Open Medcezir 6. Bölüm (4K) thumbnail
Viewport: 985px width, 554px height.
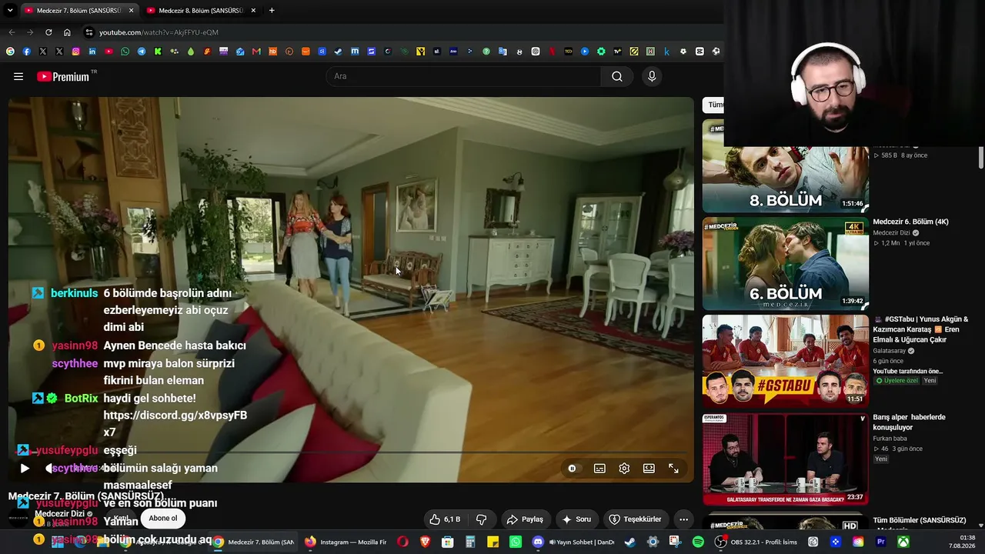click(785, 264)
